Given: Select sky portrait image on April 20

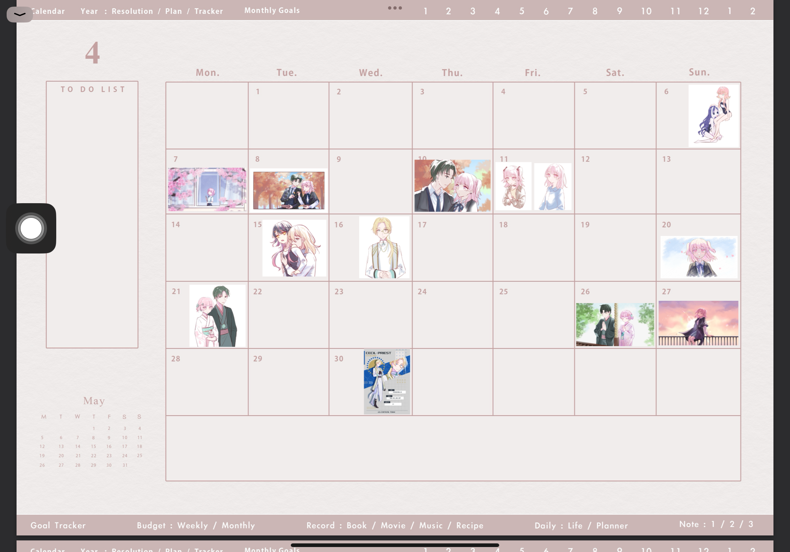Looking at the screenshot, I should click(x=699, y=257).
